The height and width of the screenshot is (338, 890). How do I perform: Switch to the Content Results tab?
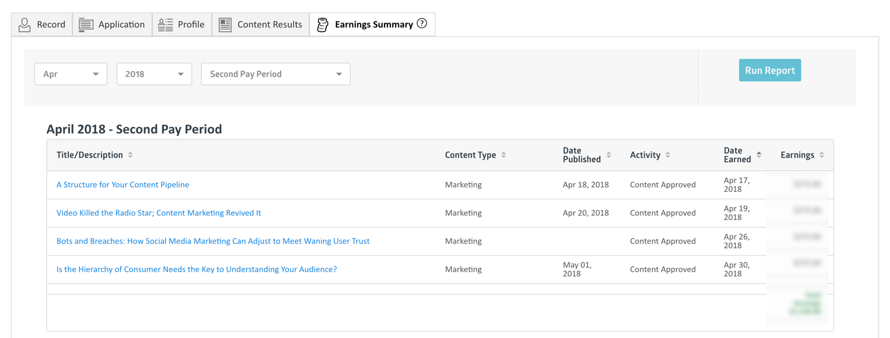click(x=260, y=24)
